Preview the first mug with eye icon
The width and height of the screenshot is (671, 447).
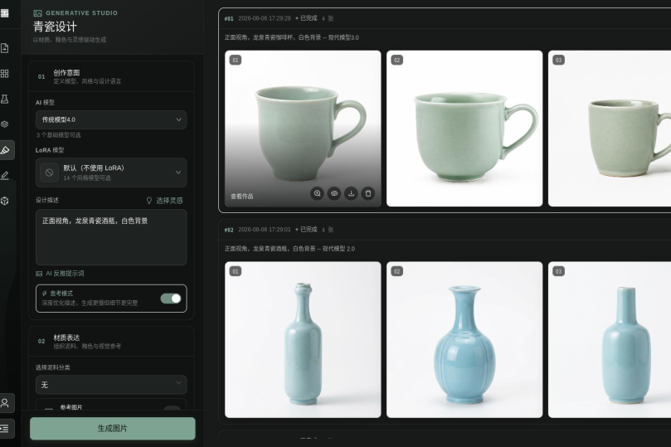pyautogui.click(x=334, y=193)
